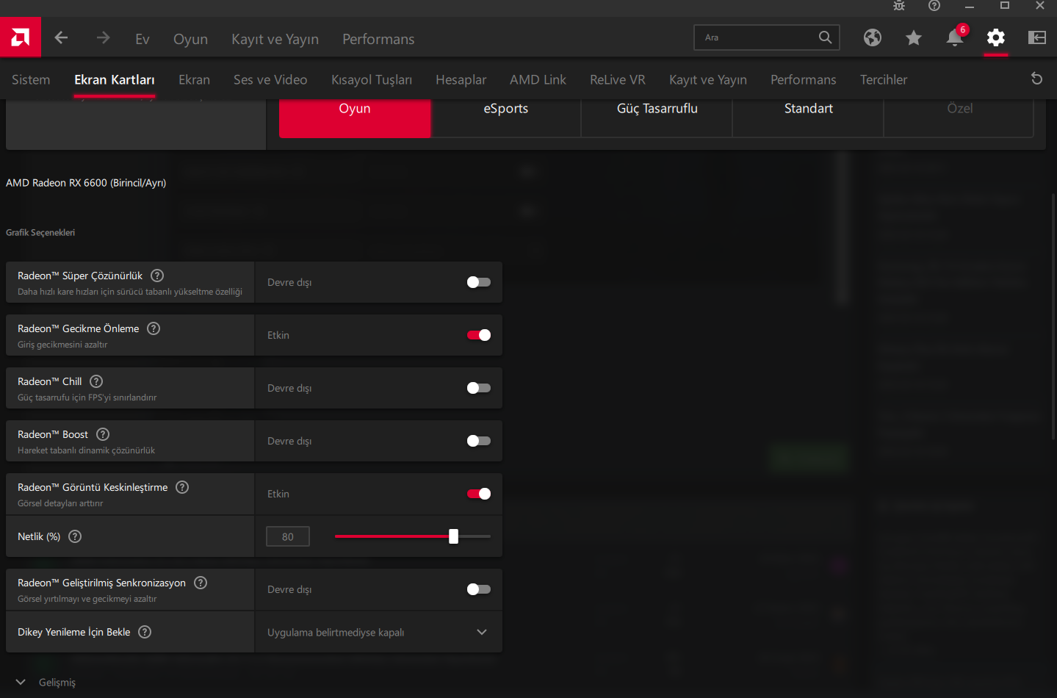The image size is (1057, 698).
Task: Enable Radeon Chill toggle
Action: [479, 388]
